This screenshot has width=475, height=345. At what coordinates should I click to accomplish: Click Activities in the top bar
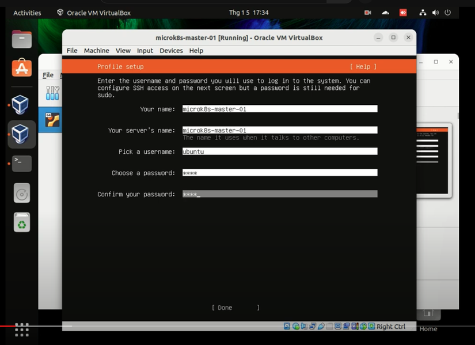coord(26,12)
